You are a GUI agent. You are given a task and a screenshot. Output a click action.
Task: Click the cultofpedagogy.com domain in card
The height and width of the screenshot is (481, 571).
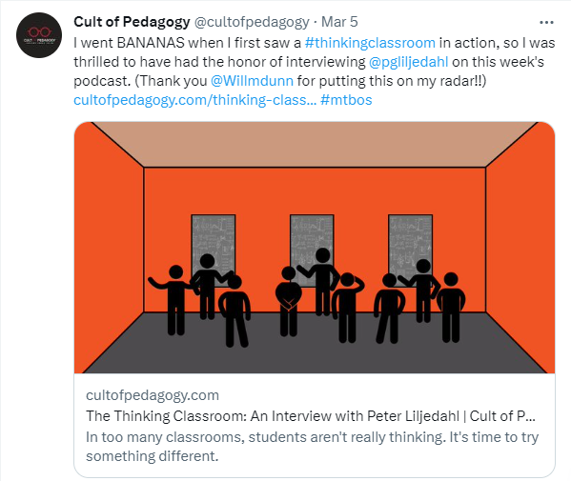coord(153,395)
